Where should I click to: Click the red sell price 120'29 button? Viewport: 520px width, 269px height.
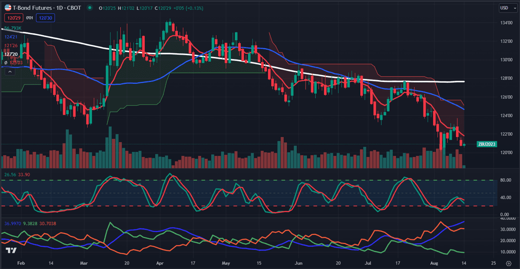(13, 18)
